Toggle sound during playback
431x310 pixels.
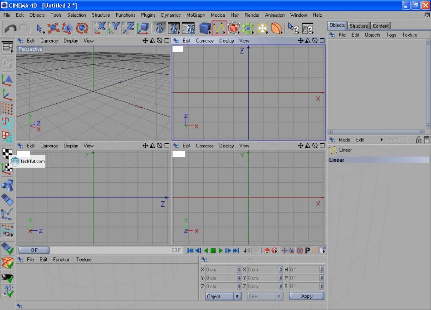[x=247, y=251]
